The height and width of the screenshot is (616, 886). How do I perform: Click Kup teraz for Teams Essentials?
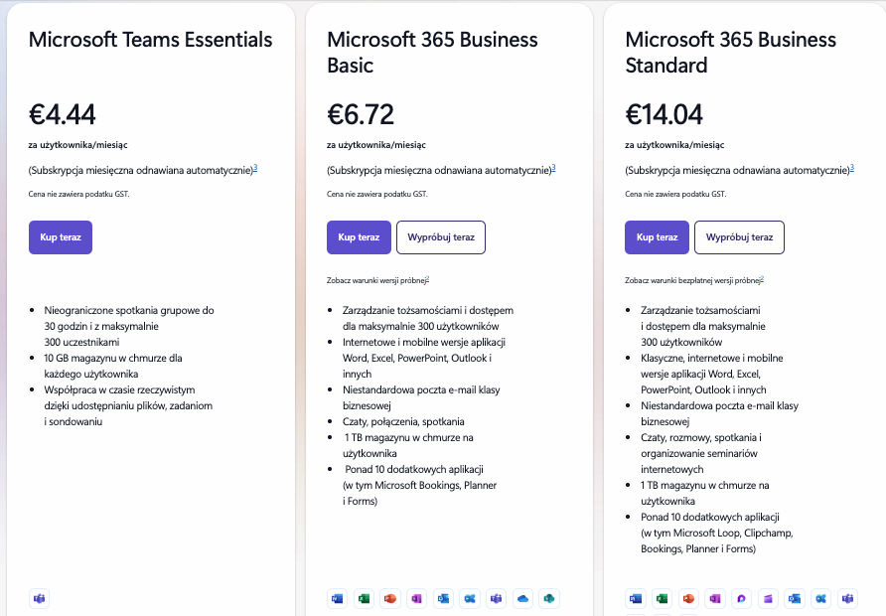pos(61,237)
